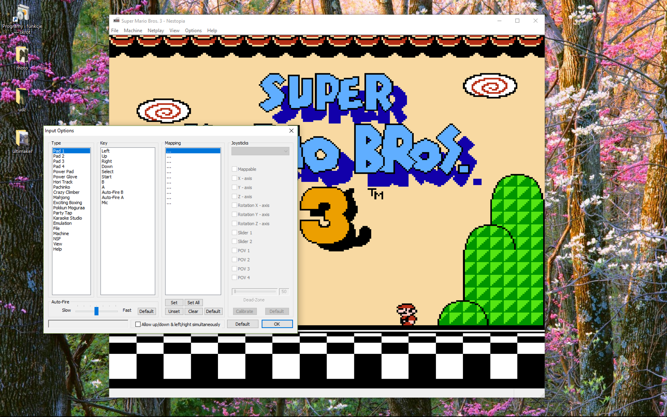Click the Calibrate button
The image size is (667, 417).
244,311
